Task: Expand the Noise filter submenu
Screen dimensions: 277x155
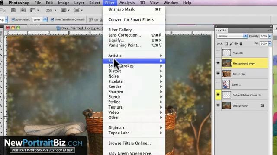Action: pyautogui.click(x=134, y=76)
